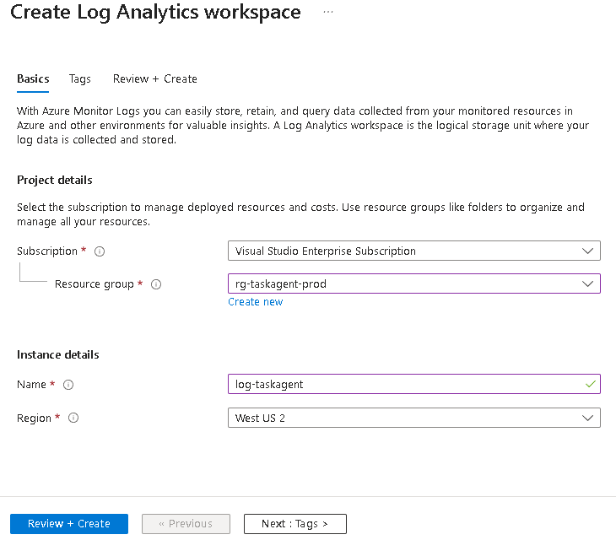Click the Subscription field label

coord(47,251)
